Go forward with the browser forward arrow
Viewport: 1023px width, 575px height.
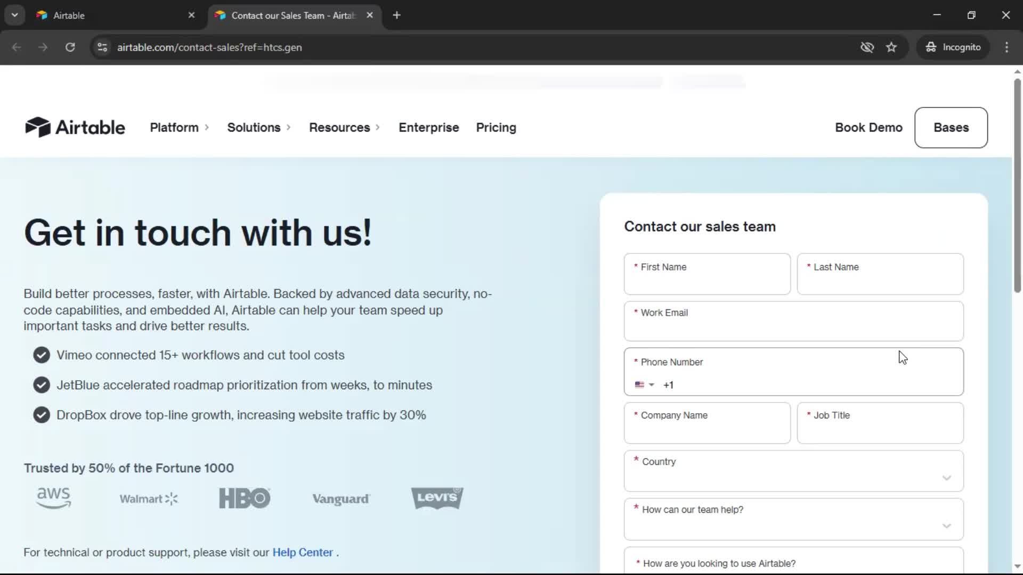(x=43, y=47)
